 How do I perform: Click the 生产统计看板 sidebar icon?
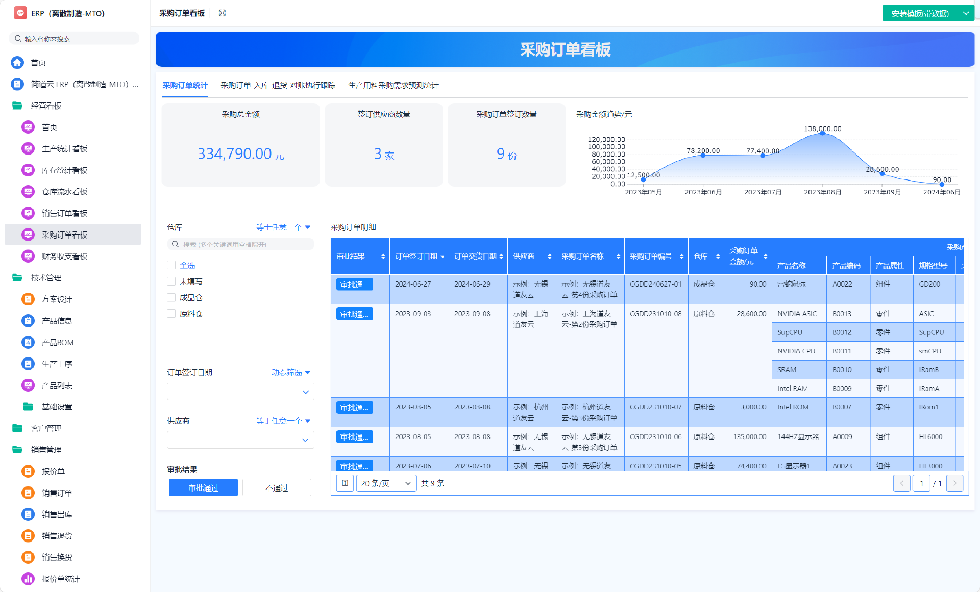point(28,149)
